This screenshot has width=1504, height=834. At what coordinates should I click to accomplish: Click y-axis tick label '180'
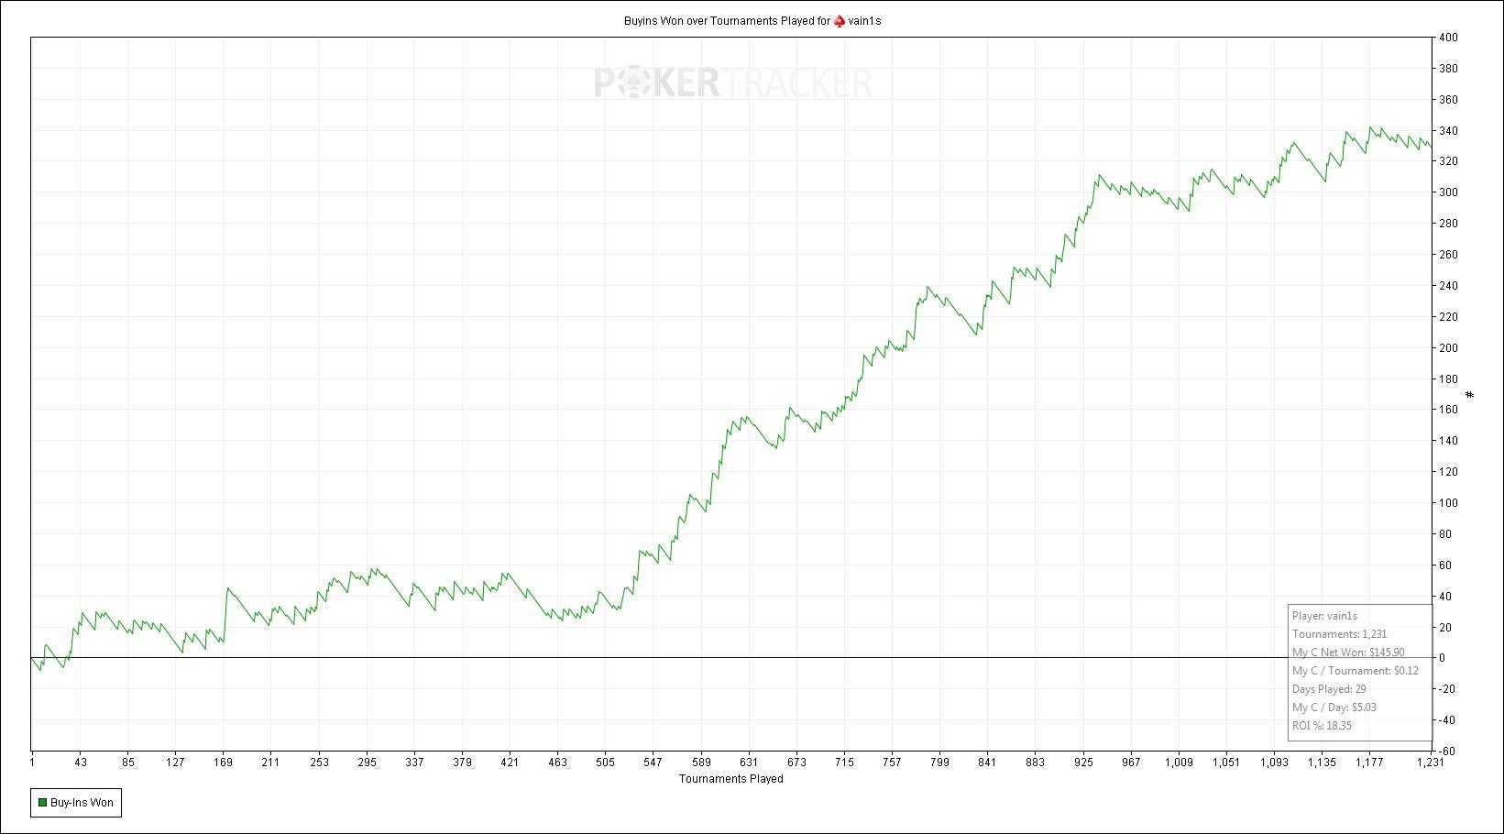[1448, 379]
